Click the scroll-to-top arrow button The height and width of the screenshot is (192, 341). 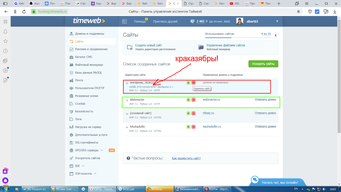point(275,36)
